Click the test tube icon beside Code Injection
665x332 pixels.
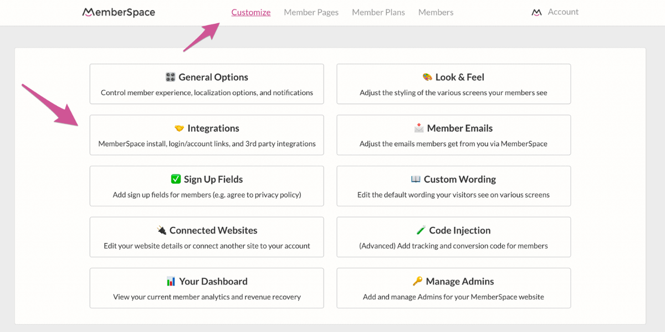(x=421, y=230)
